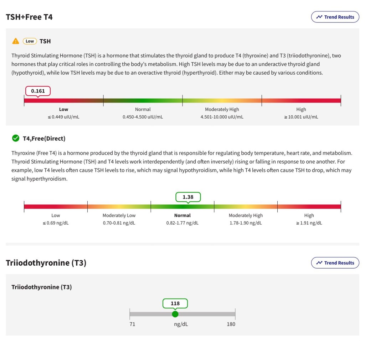Click the 0.161 TSH value bubble
Viewport: 365px width, 341px height.
coord(38,91)
